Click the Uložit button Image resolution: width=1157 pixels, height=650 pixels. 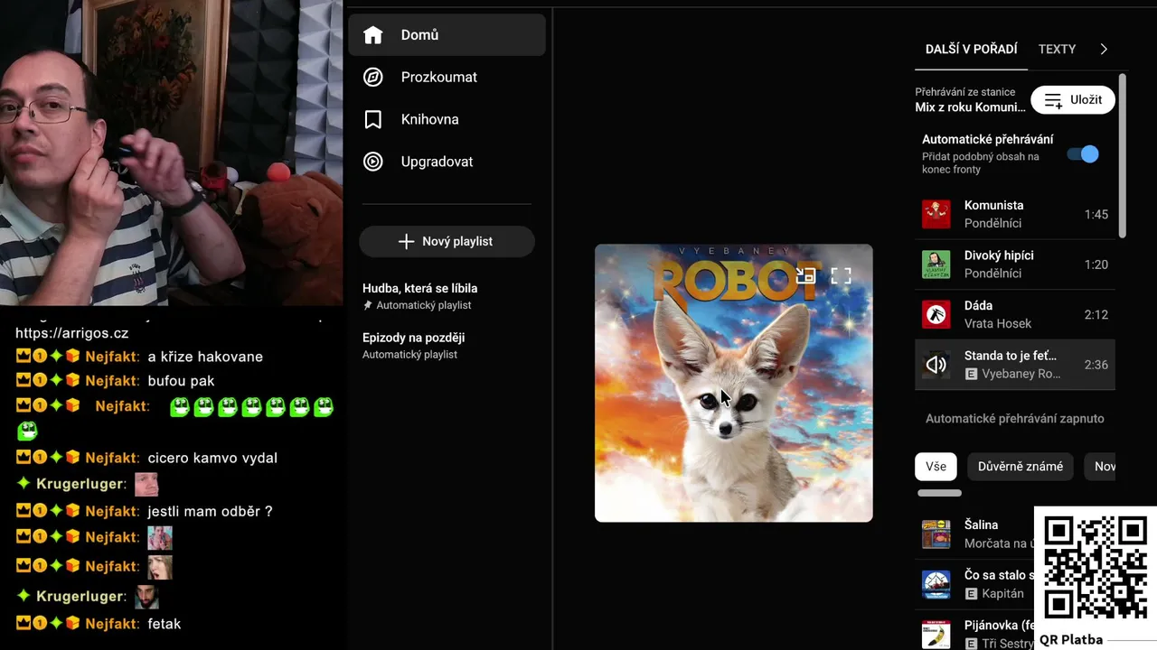point(1074,100)
